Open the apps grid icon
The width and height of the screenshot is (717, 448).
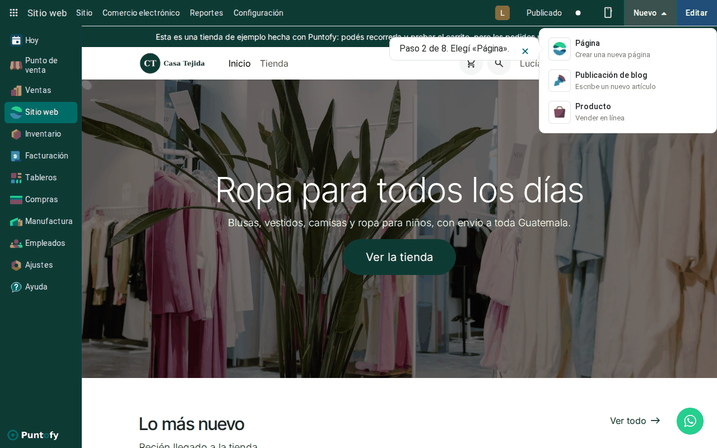coord(13,13)
